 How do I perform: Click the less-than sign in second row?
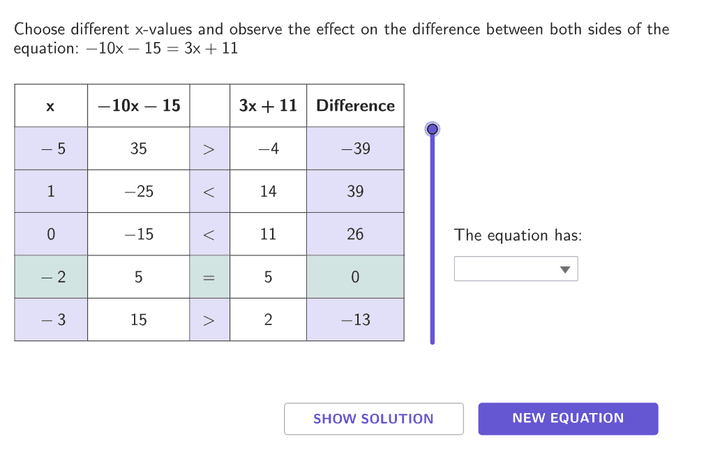209,191
